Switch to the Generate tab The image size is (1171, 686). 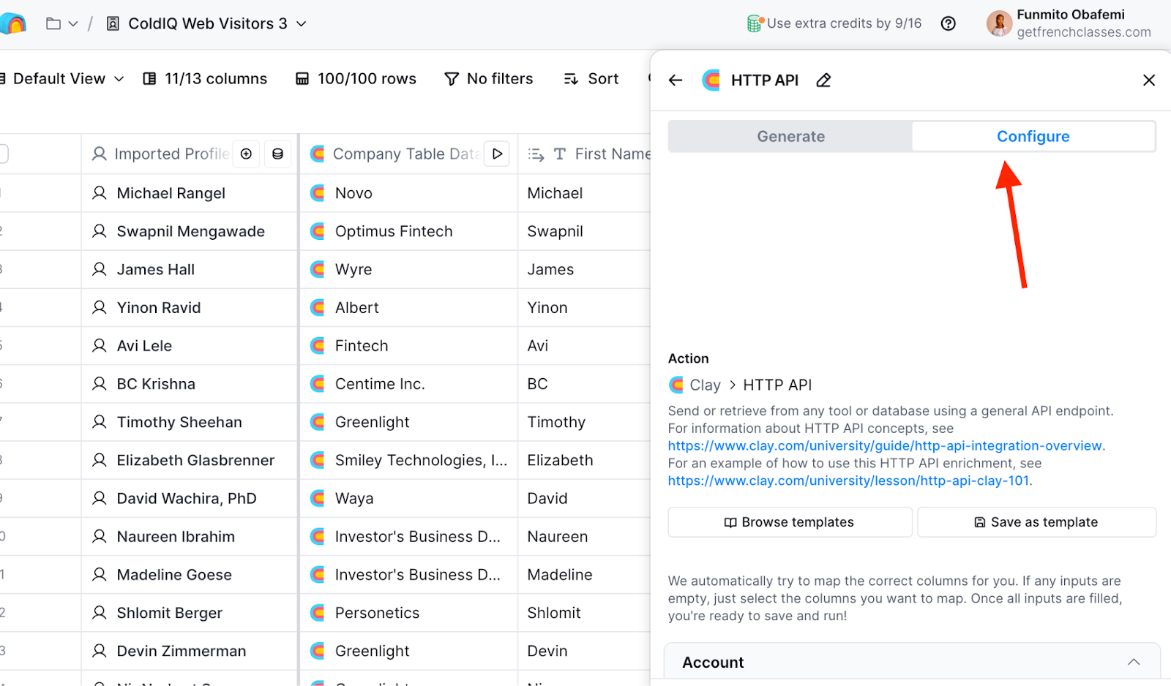click(x=790, y=137)
